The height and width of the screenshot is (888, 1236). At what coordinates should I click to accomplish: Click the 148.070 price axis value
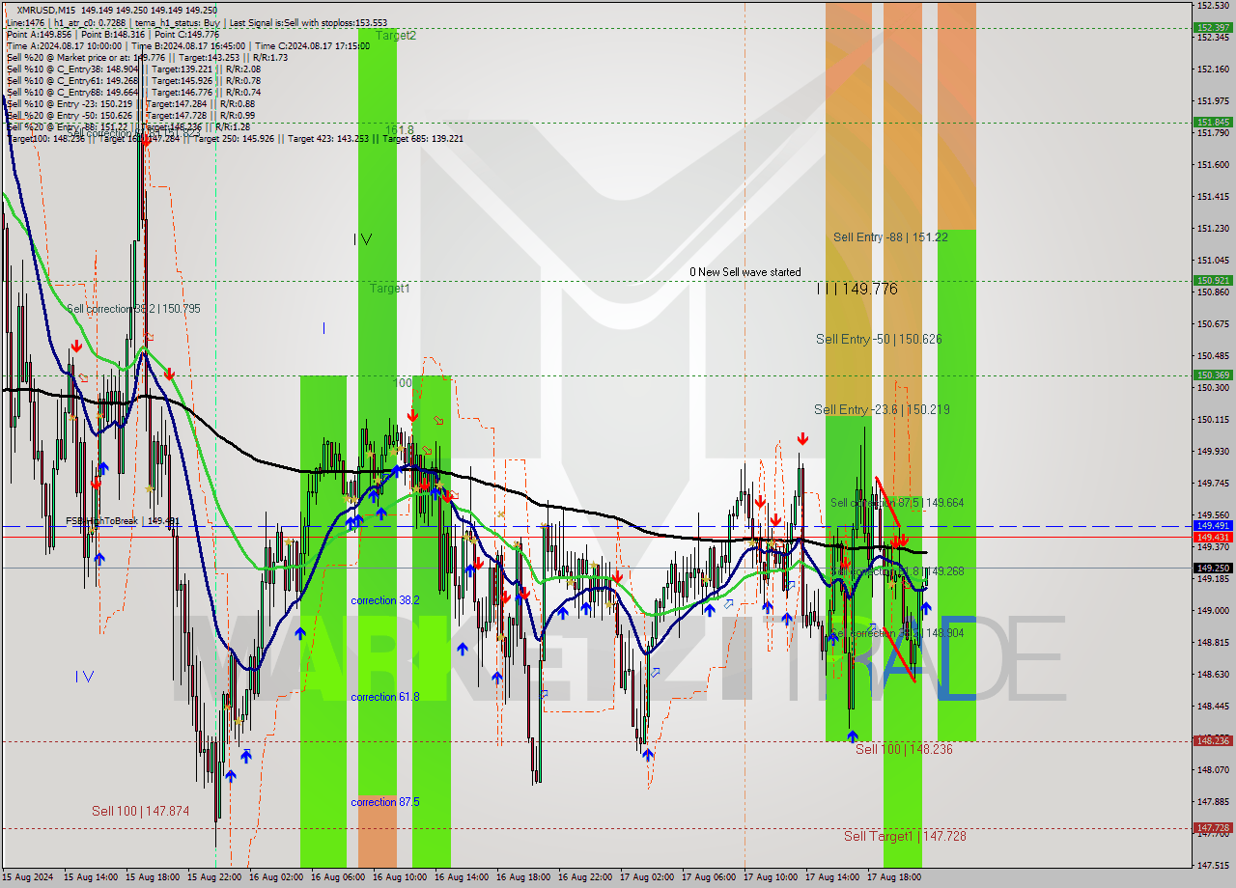(1212, 770)
